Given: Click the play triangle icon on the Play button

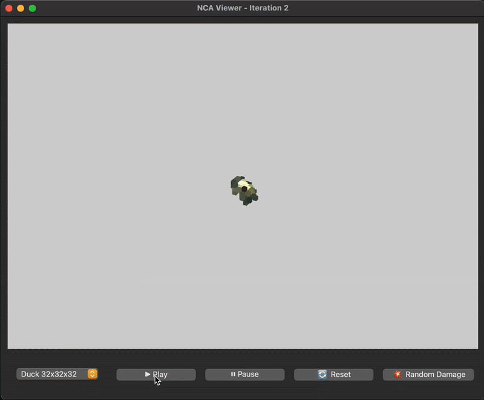Looking at the screenshot, I should (148, 375).
